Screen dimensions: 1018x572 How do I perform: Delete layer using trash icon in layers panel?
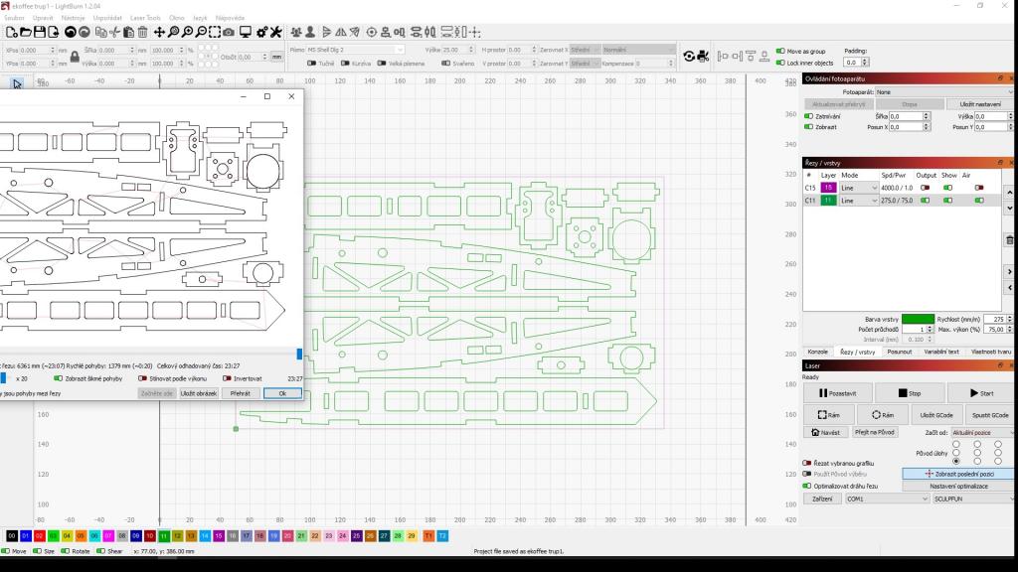(x=1010, y=240)
